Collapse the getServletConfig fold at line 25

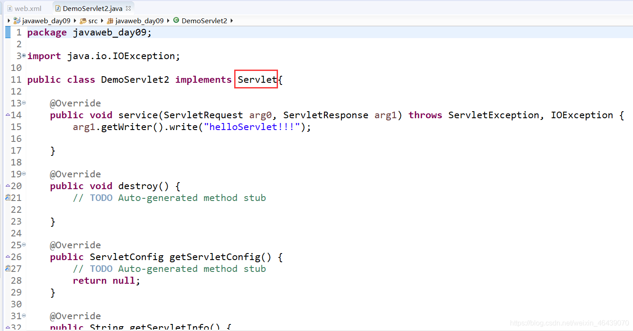point(24,244)
